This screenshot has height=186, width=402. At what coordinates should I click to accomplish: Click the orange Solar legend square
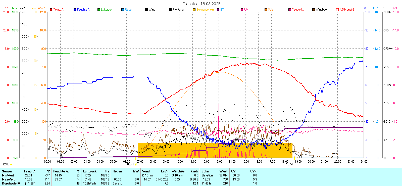point(266,10)
